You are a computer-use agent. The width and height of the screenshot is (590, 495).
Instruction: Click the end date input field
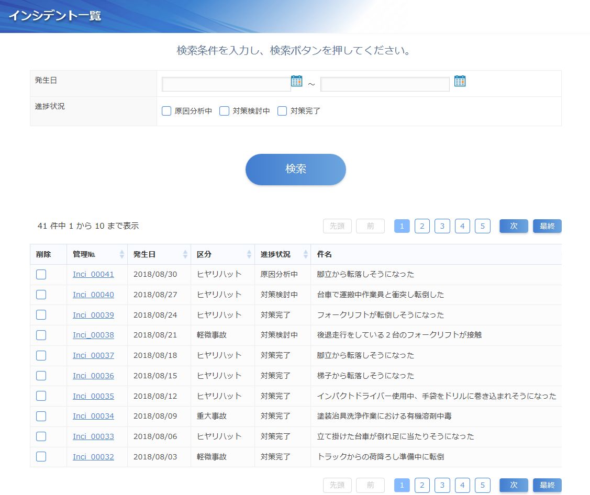click(385, 84)
